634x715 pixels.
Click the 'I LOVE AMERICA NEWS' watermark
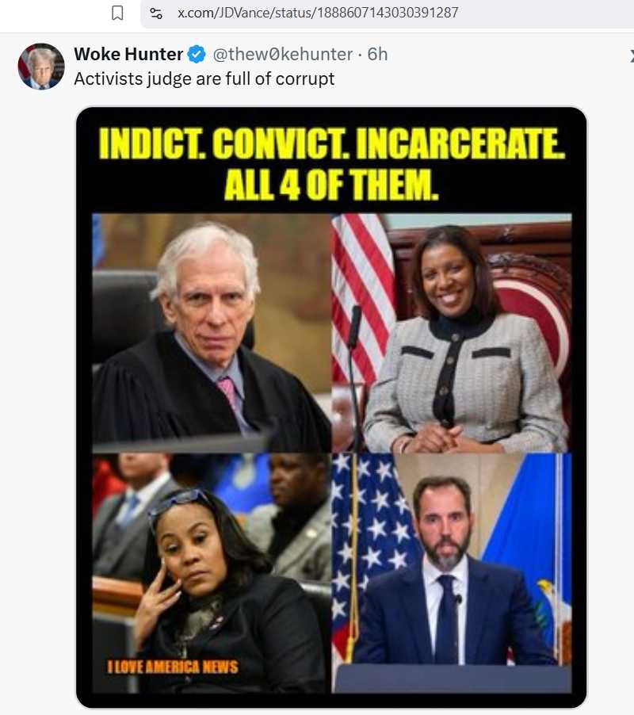point(172,667)
